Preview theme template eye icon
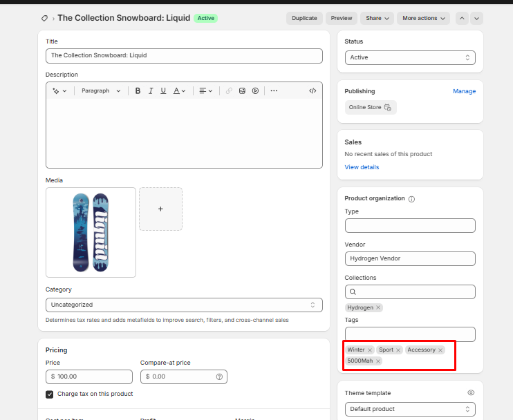Viewport: 513px width, 420px height. pos(471,392)
